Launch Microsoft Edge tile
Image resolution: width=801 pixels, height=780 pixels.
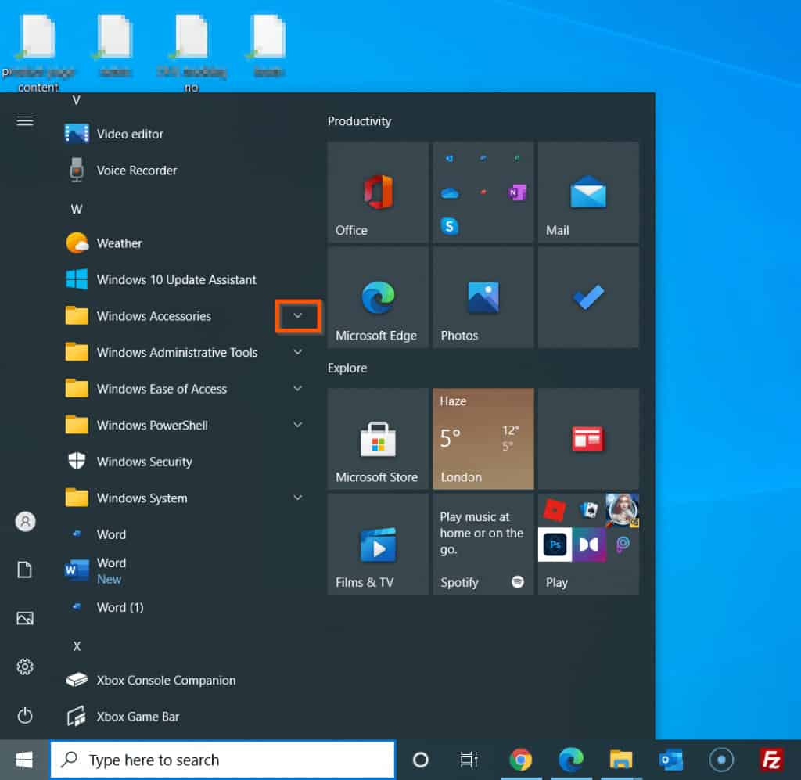point(378,297)
